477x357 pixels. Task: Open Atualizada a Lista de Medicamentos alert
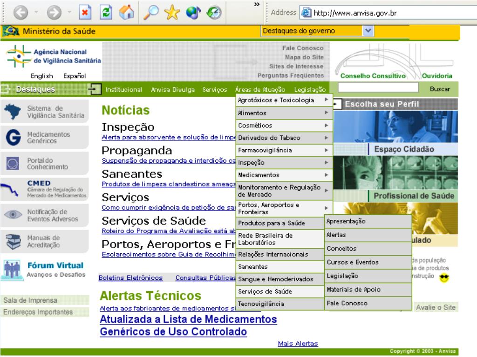click(188, 325)
